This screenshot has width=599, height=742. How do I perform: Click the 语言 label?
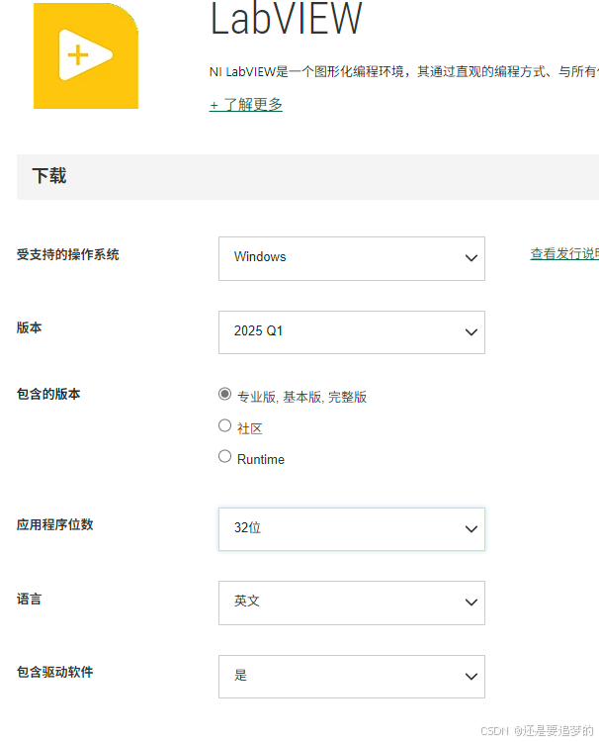pos(30,600)
